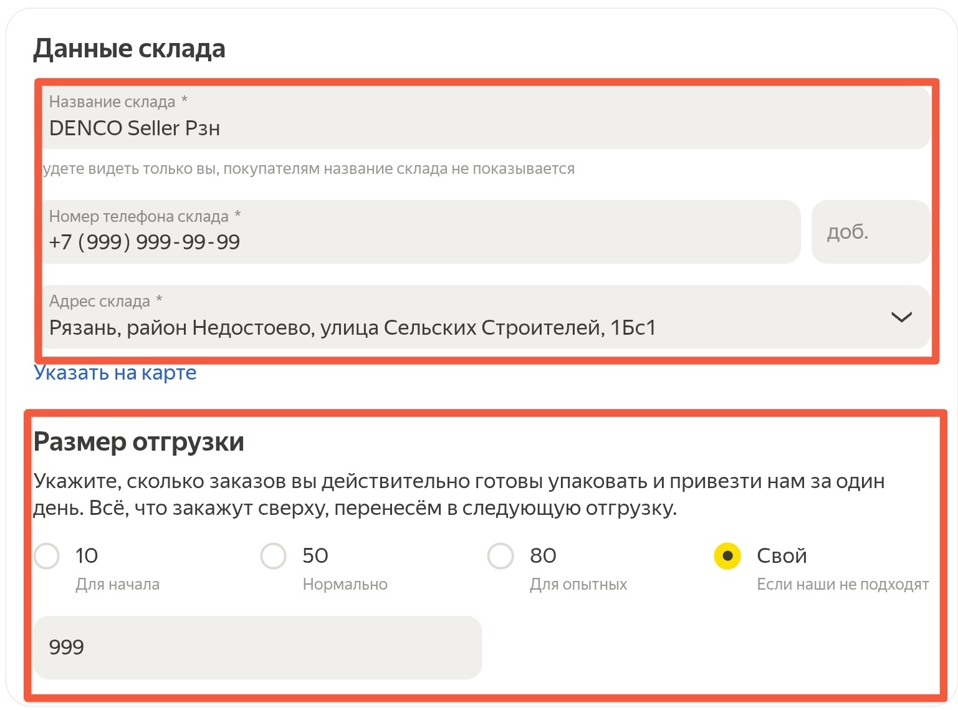Select the 50 orders radio button

[x=274, y=556]
